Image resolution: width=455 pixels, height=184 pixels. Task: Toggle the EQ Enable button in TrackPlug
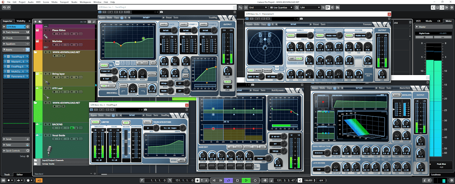pos(104,65)
